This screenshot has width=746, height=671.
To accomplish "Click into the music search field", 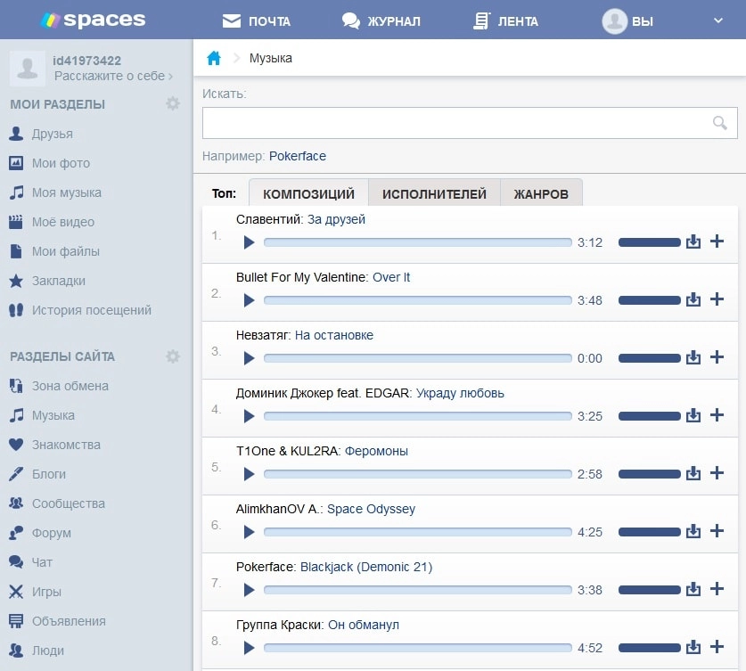I will pos(455,123).
